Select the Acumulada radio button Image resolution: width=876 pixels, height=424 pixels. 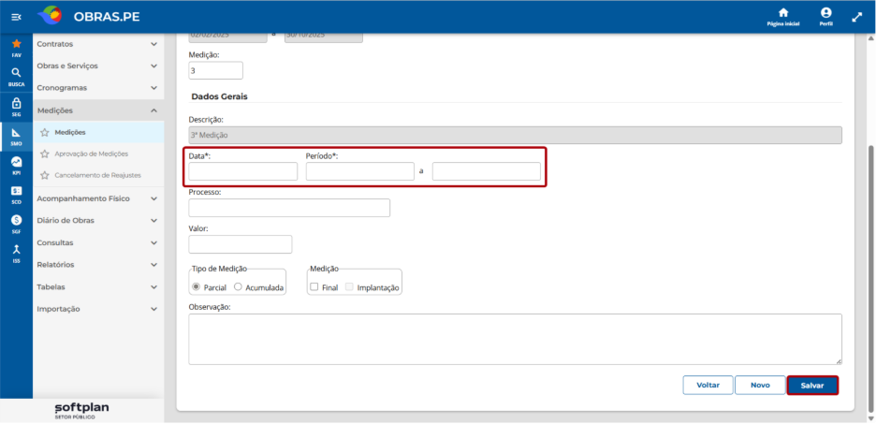click(238, 287)
